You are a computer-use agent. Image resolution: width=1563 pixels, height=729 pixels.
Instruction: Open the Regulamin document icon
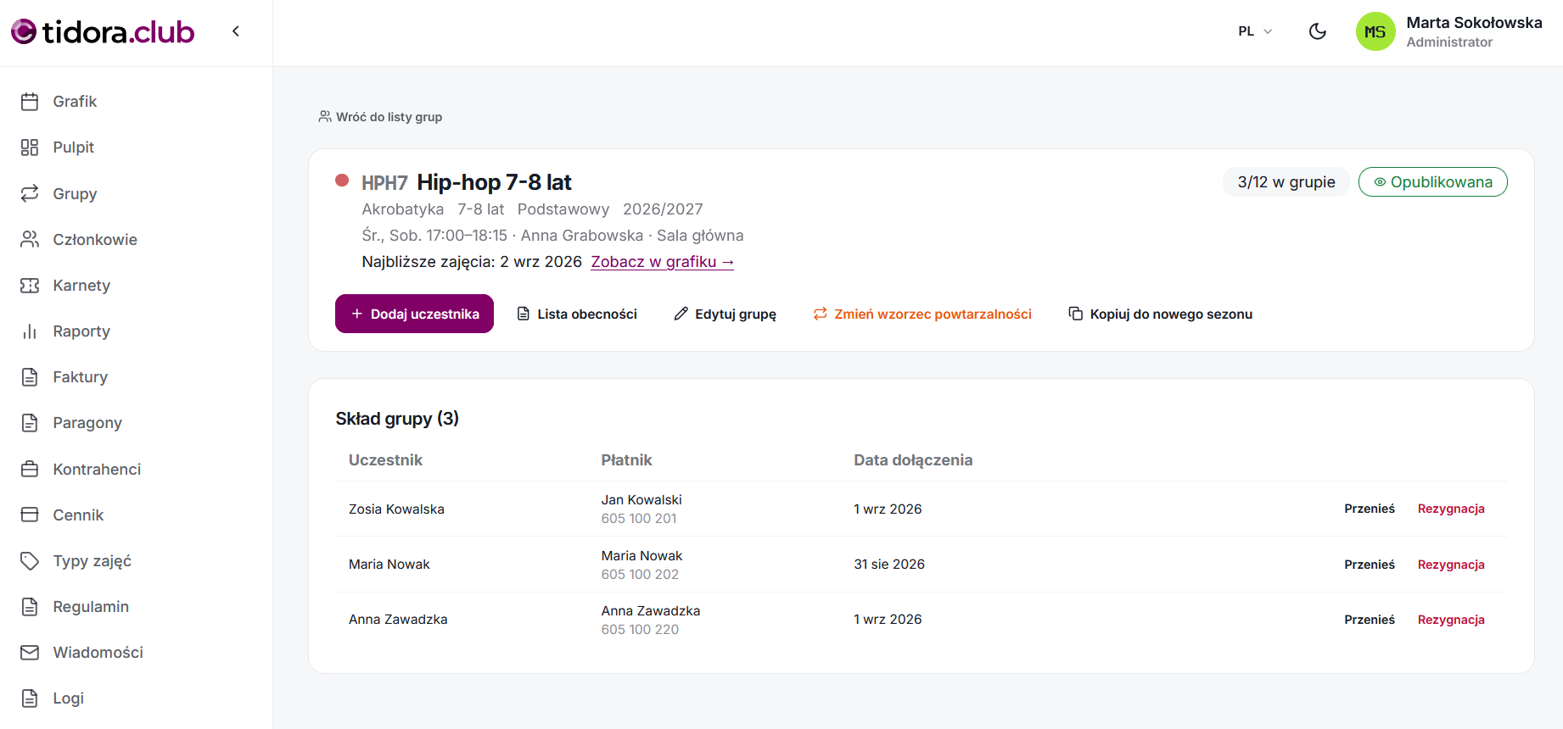[30, 607]
